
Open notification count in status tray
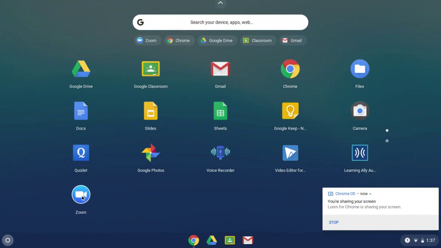[x=407, y=240]
